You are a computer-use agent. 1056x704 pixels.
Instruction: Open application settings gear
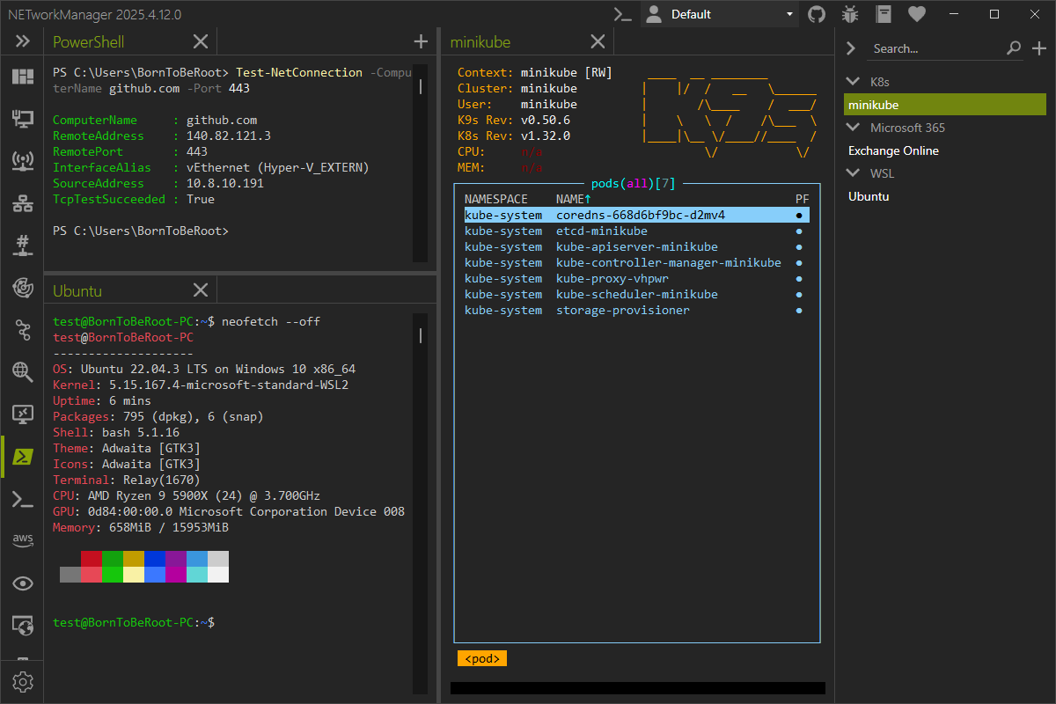(x=23, y=681)
